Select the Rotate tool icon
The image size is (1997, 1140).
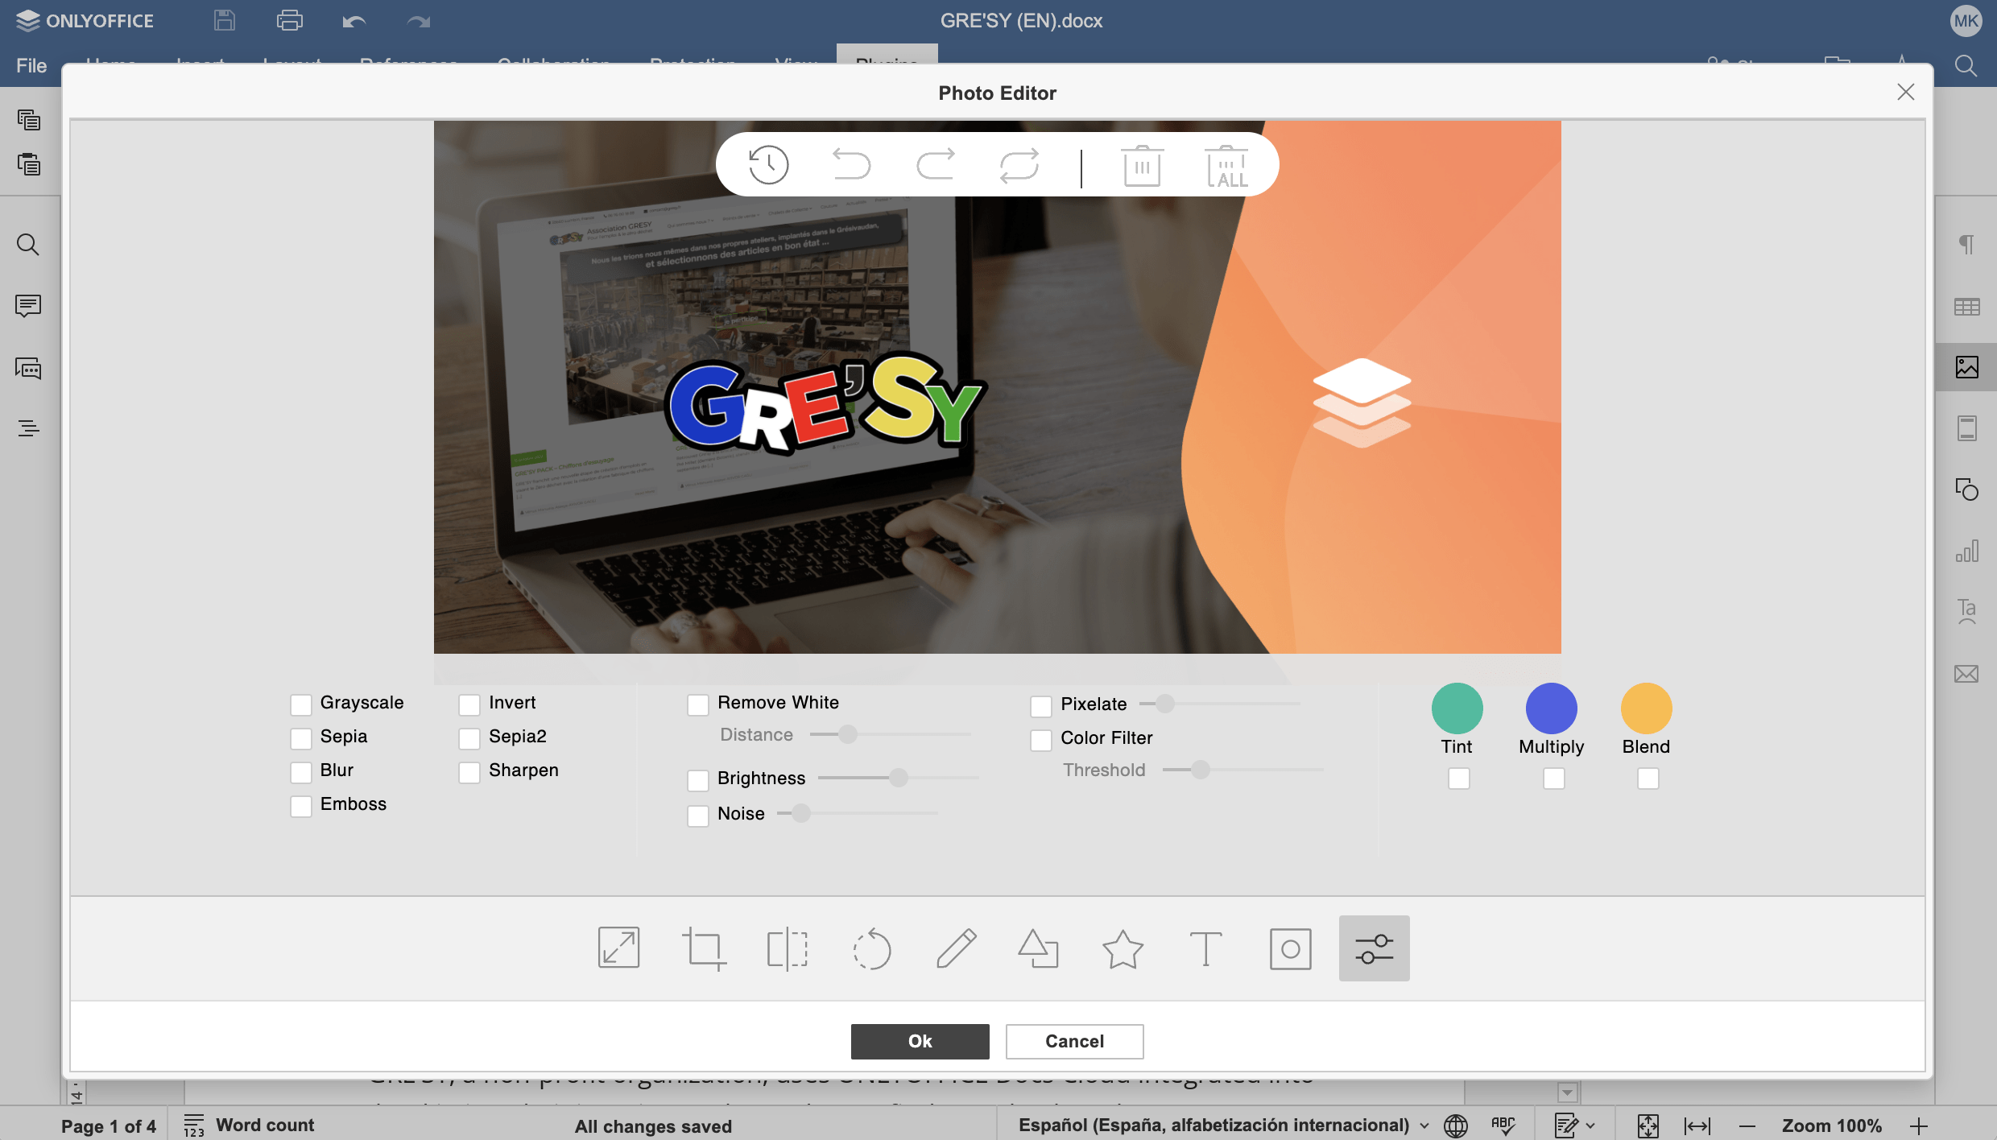(x=872, y=948)
